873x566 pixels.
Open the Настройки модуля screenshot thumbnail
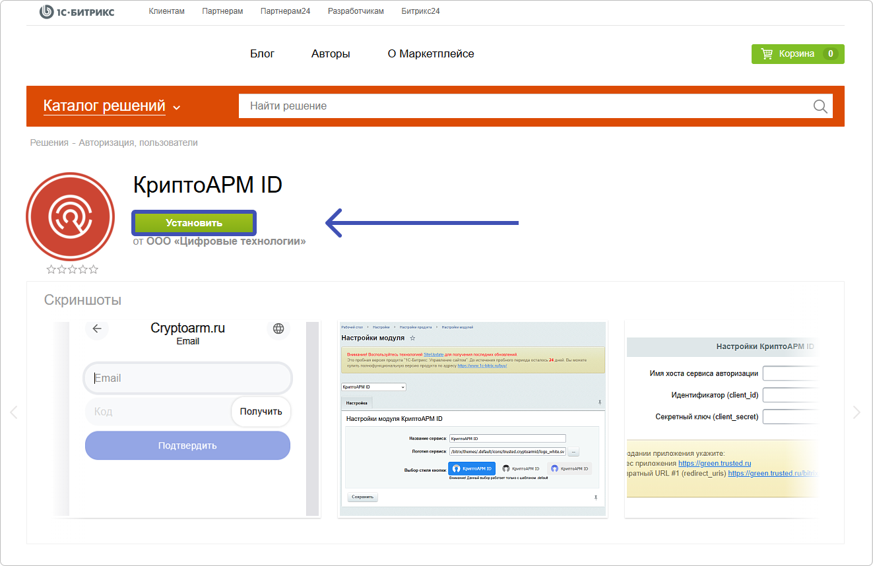tap(472, 419)
